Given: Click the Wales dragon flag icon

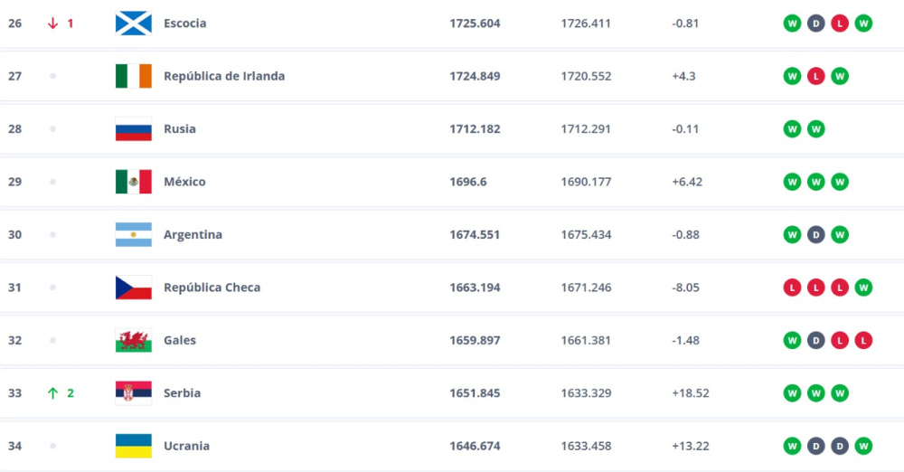Looking at the screenshot, I should (x=133, y=341).
